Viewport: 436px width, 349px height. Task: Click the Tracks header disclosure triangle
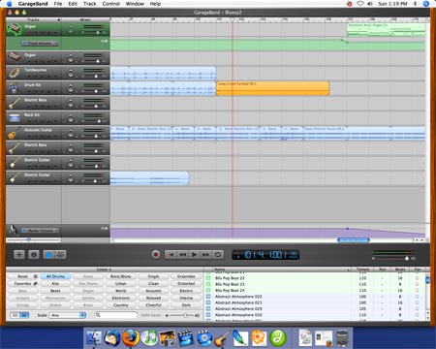58,20
